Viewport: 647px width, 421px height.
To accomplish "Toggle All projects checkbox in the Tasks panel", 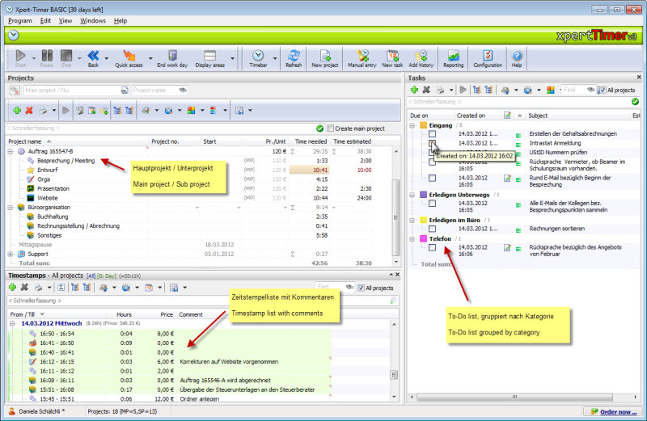I will (x=603, y=90).
